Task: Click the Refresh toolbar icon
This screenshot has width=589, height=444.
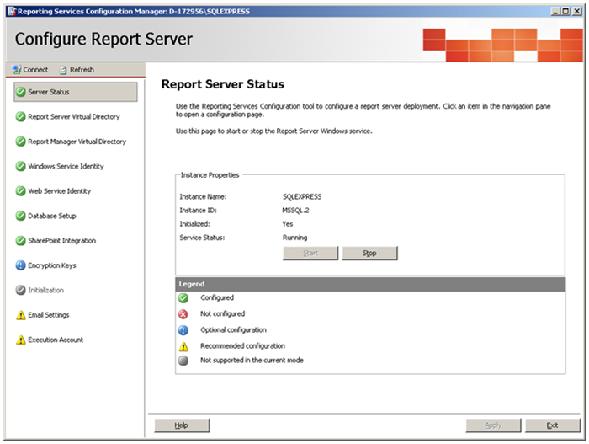Action: (63, 70)
